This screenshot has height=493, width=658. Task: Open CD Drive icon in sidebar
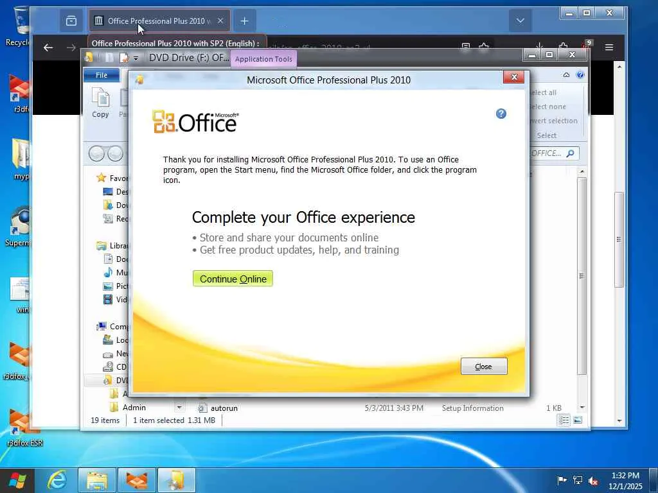click(x=108, y=367)
